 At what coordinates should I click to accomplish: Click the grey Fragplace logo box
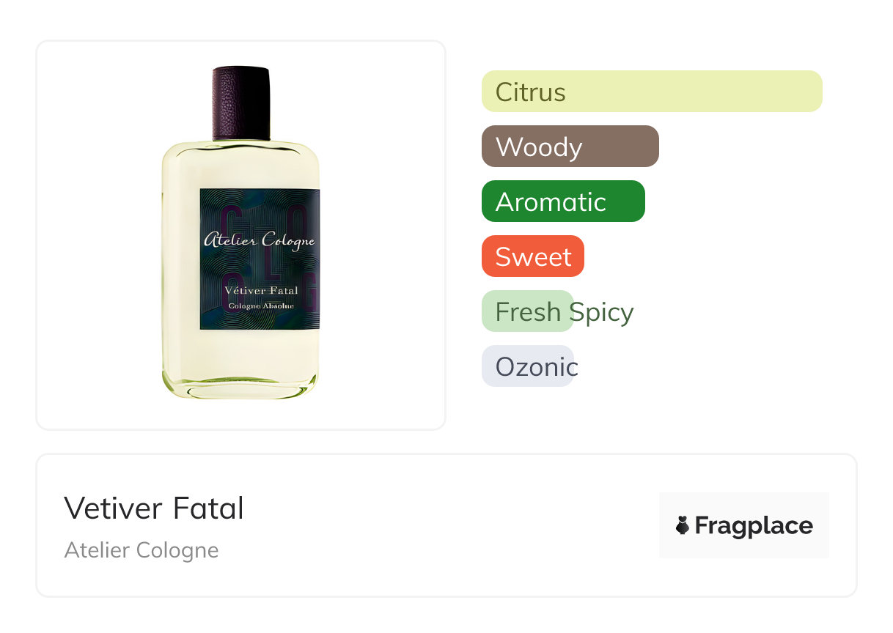point(744,525)
